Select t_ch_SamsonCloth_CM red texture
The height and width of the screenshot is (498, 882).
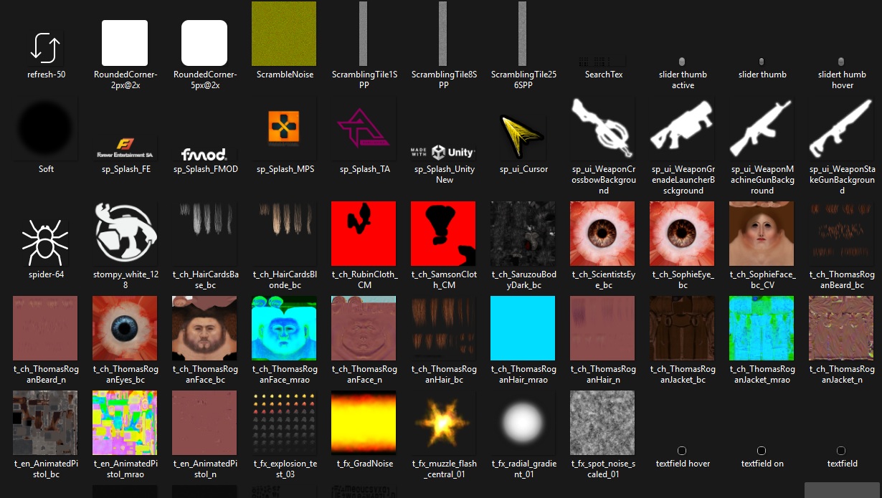tap(443, 234)
